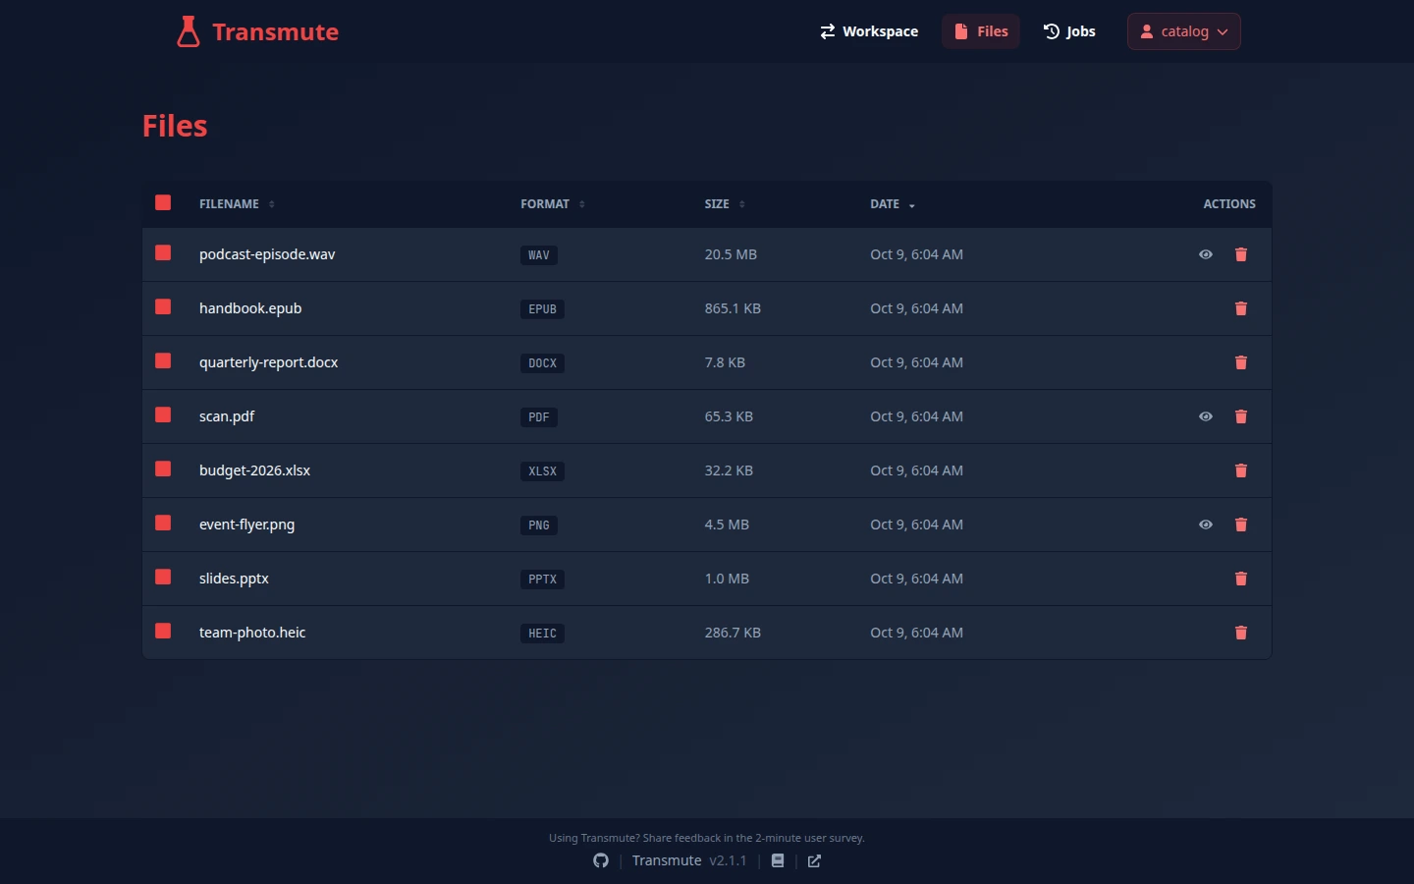Sort table by the Format column

tap(553, 204)
